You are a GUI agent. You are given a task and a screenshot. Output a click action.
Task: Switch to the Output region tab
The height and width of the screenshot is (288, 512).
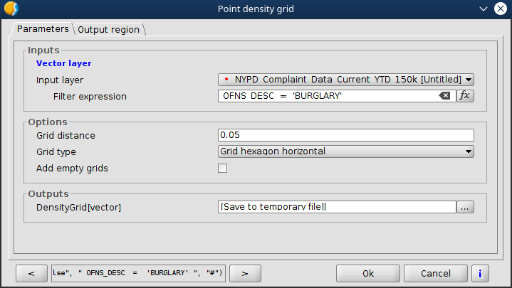109,30
